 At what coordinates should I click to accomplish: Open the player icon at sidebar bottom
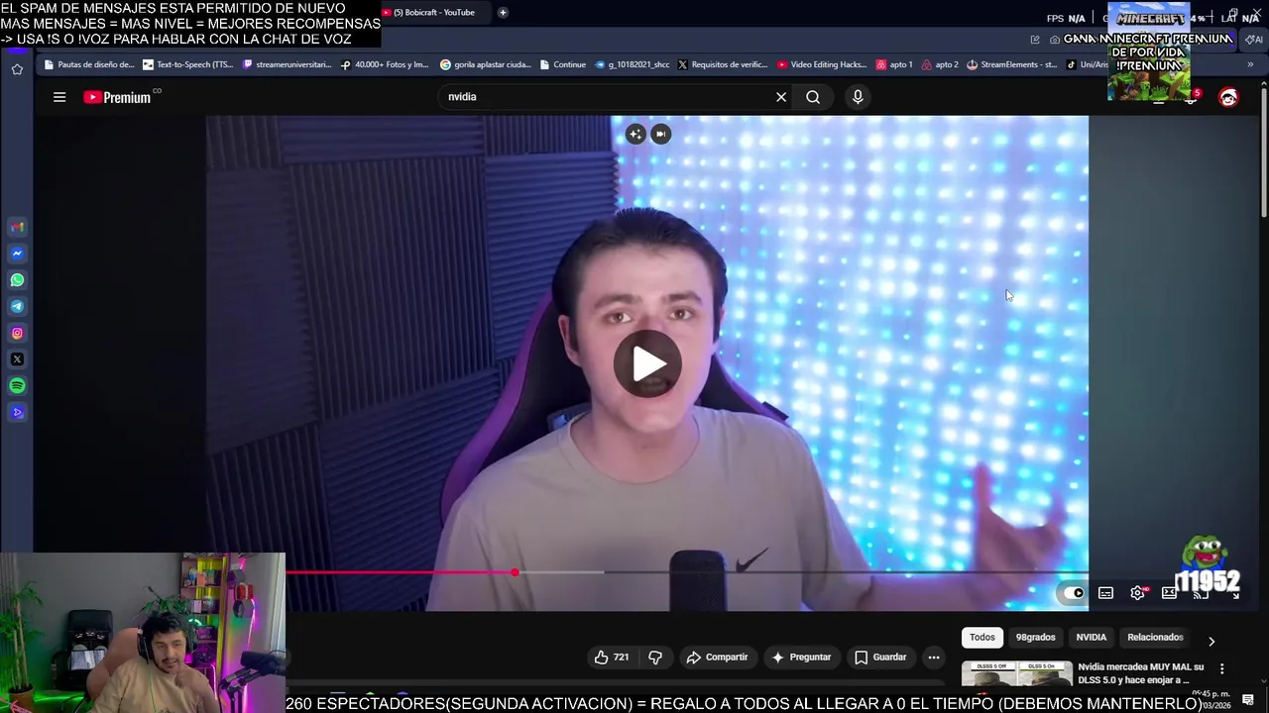coord(17,412)
